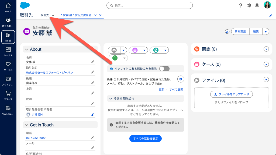
Task: Open the ファイル (0) related list title
Action: (x=213, y=80)
